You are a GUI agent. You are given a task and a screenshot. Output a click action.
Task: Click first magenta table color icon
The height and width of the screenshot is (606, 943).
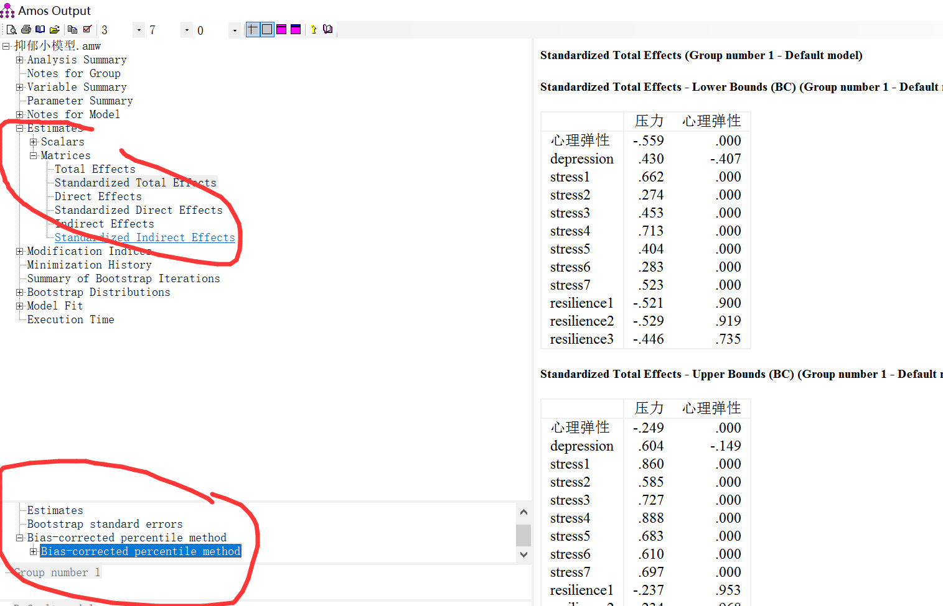coord(281,29)
